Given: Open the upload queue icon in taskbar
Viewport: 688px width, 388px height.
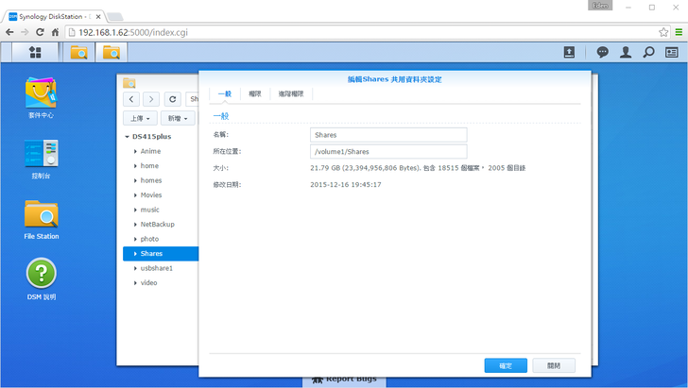Looking at the screenshot, I should tap(569, 52).
